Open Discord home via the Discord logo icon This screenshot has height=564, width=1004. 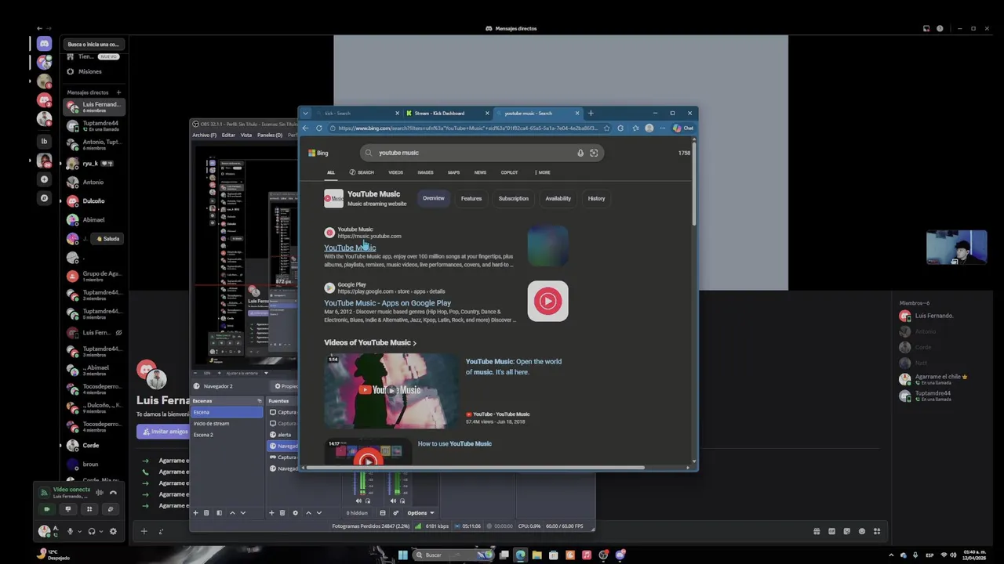tap(44, 44)
